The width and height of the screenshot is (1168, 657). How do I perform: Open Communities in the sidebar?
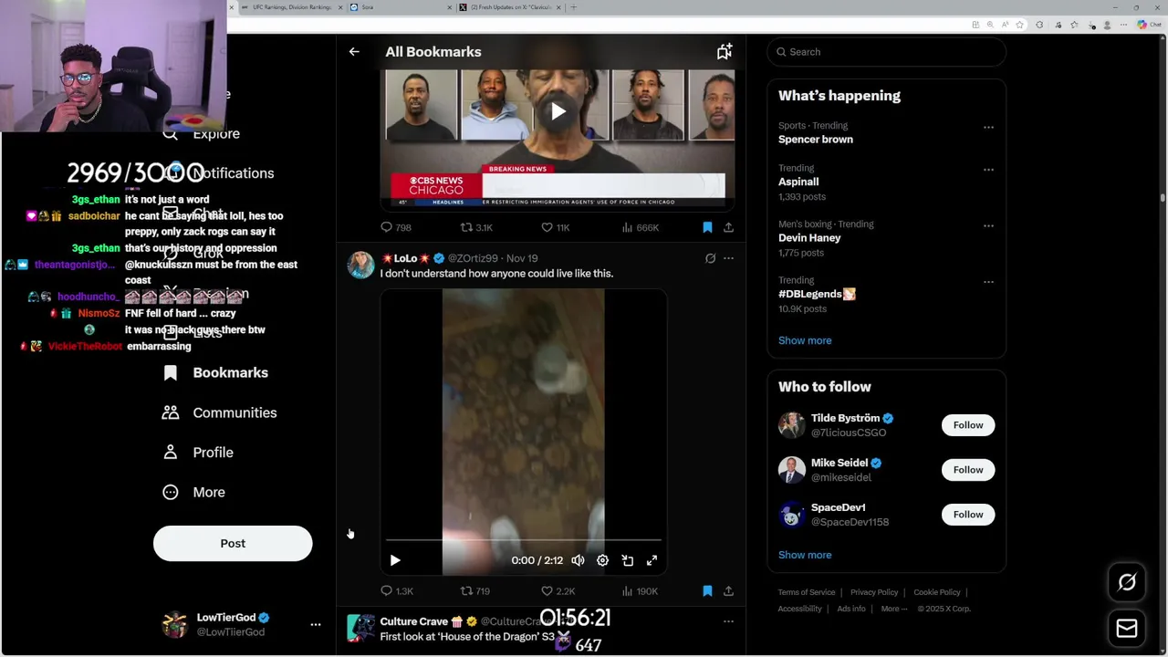coord(220,412)
